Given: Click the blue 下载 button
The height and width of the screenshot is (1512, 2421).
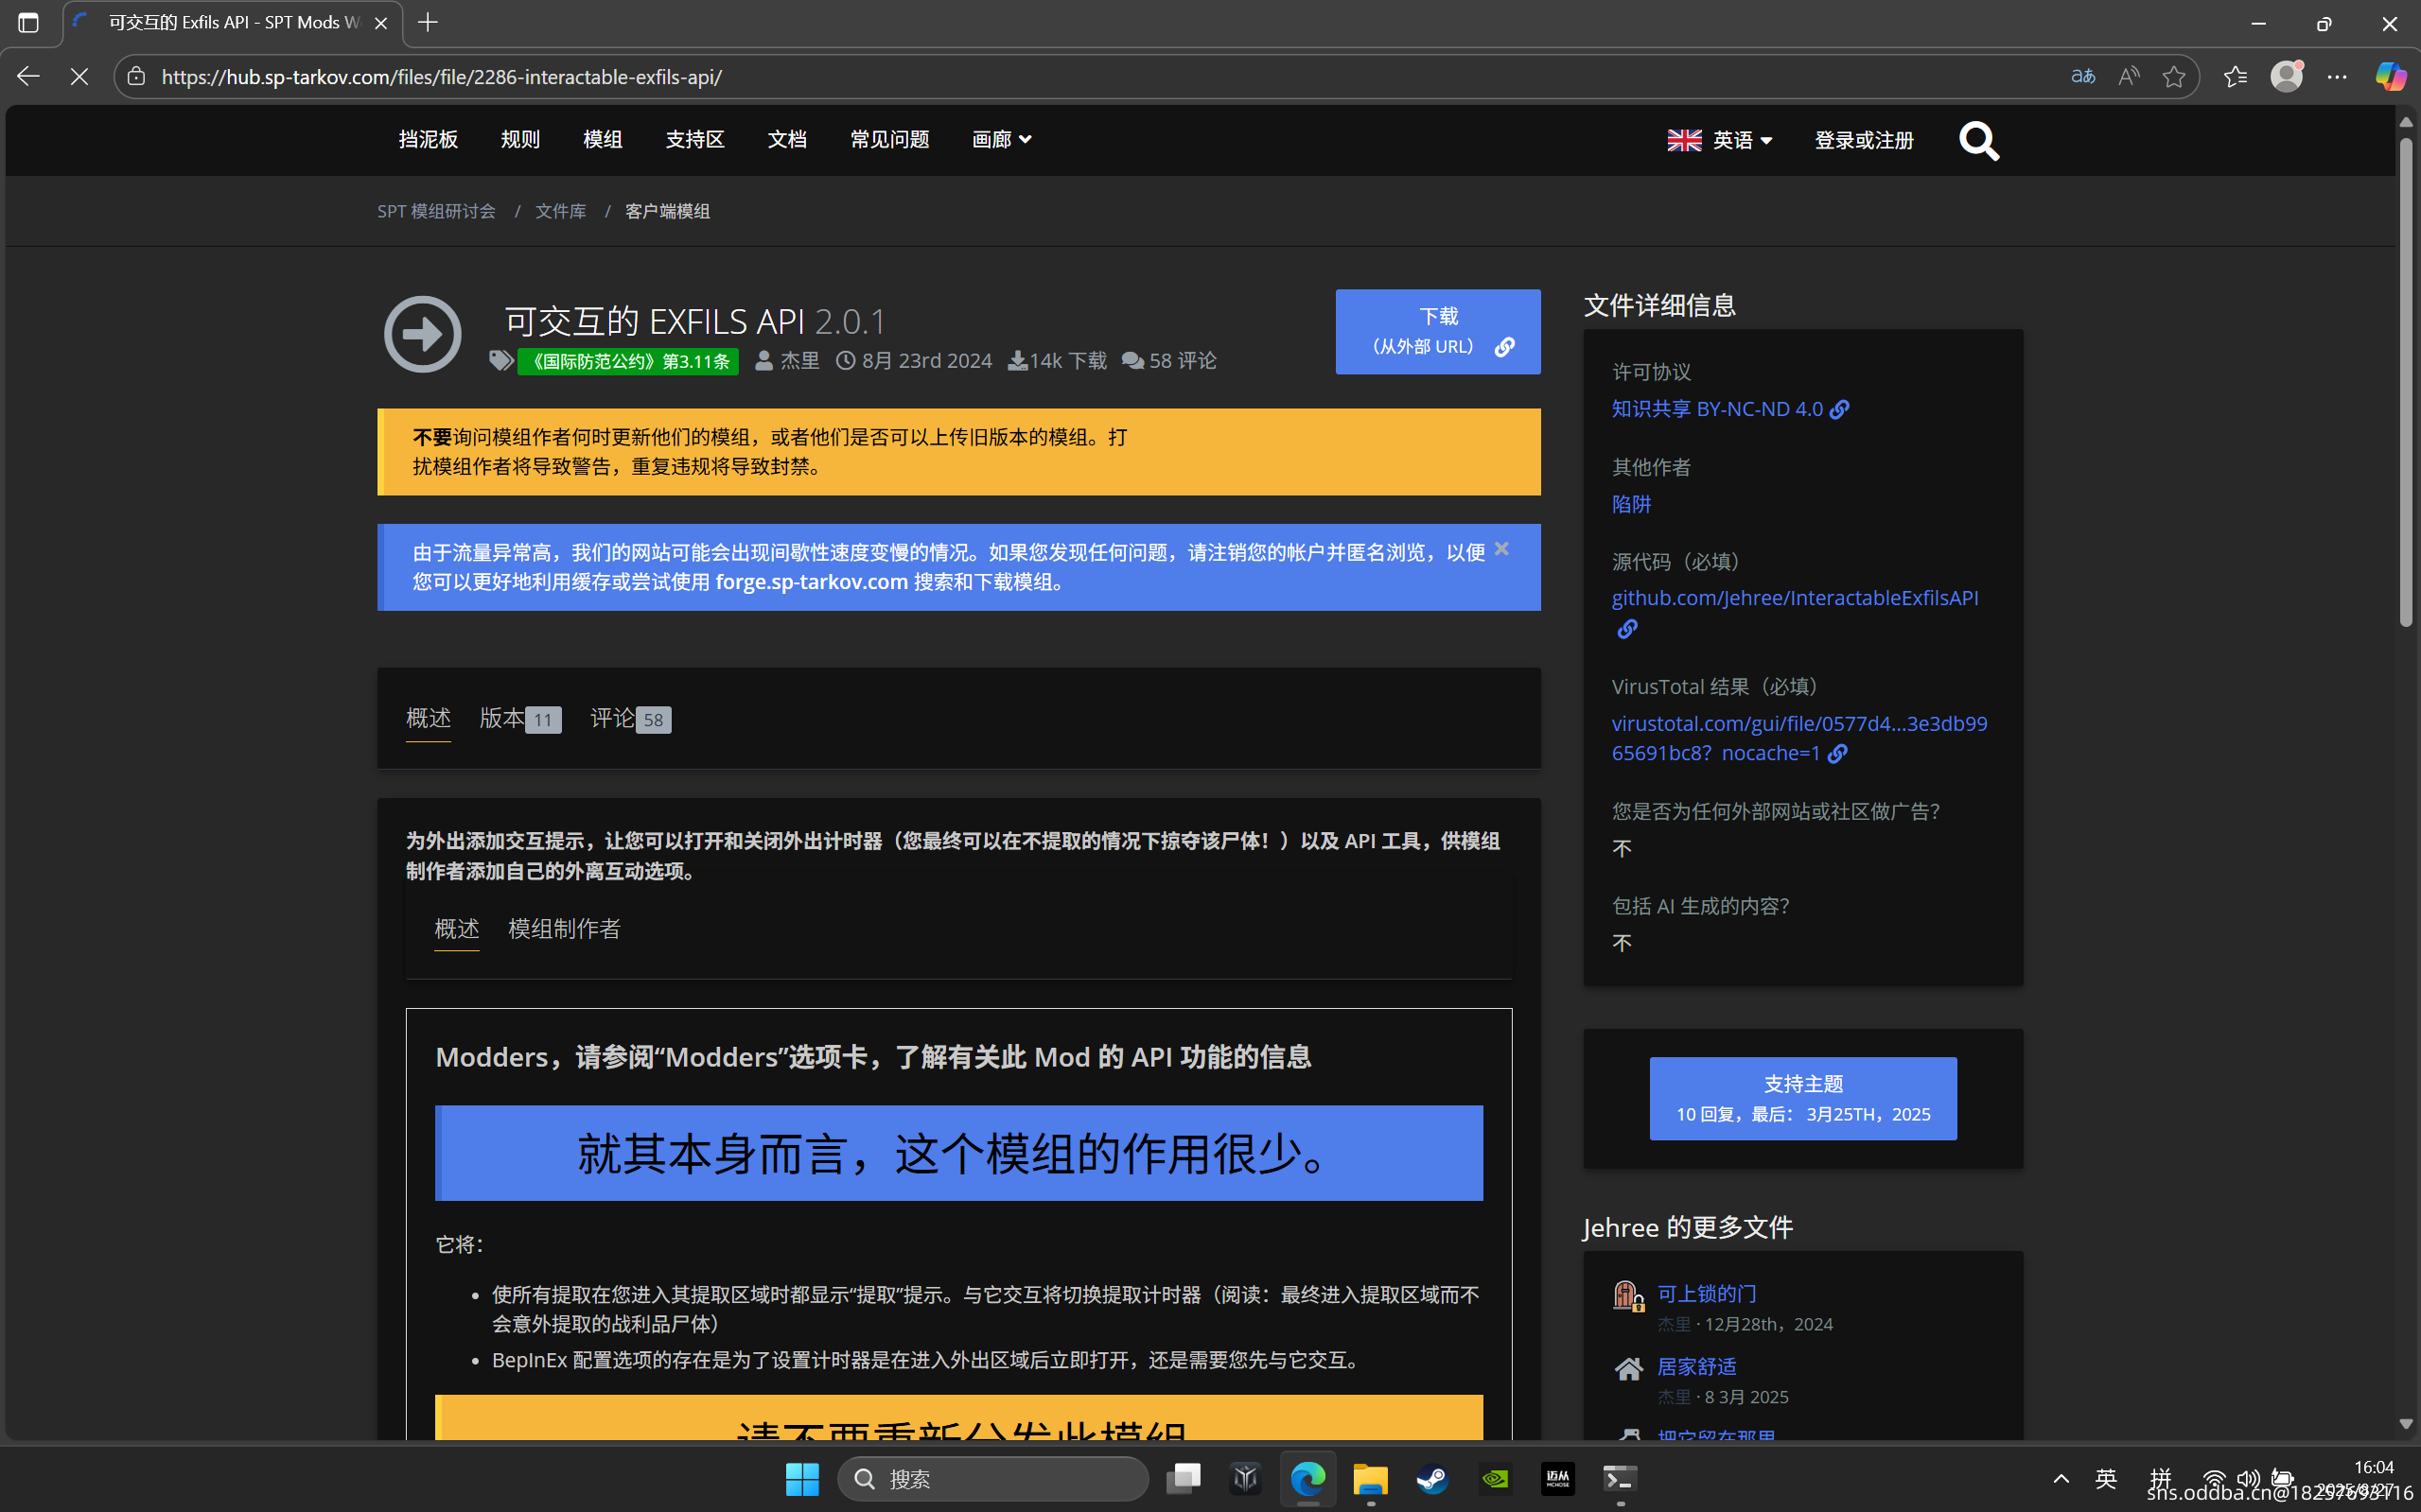Looking at the screenshot, I should [1438, 332].
